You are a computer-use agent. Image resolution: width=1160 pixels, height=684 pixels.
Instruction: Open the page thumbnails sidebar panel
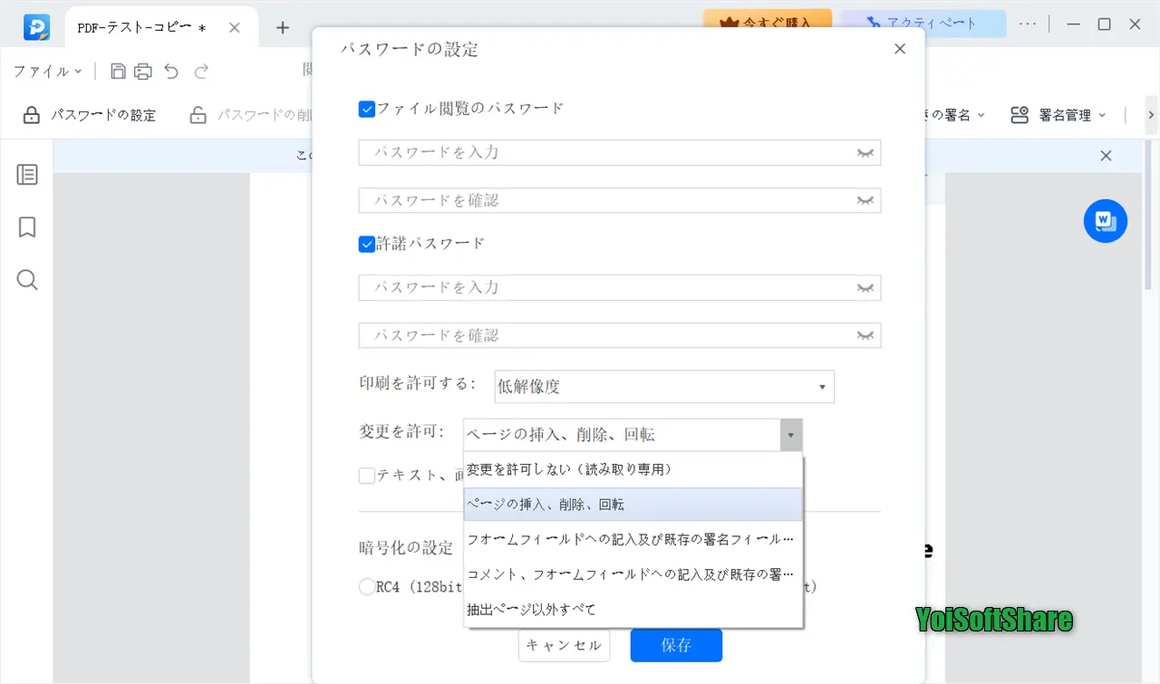tap(27, 175)
